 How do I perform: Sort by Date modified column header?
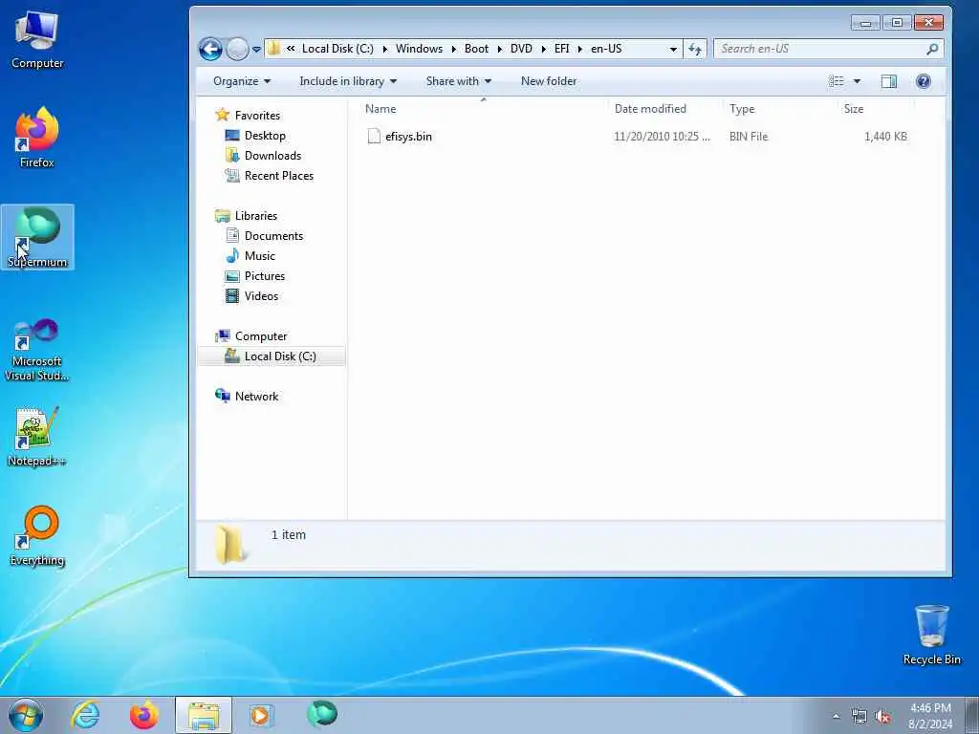pyautogui.click(x=665, y=109)
